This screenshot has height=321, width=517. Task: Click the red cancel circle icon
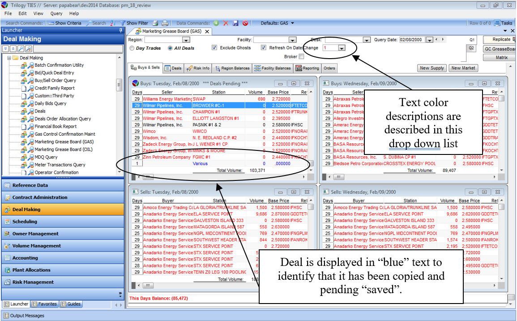pos(245,23)
